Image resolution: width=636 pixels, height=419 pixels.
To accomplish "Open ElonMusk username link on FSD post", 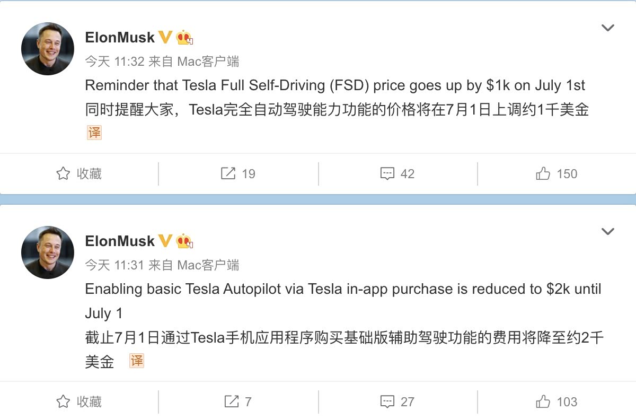I will [x=120, y=38].
